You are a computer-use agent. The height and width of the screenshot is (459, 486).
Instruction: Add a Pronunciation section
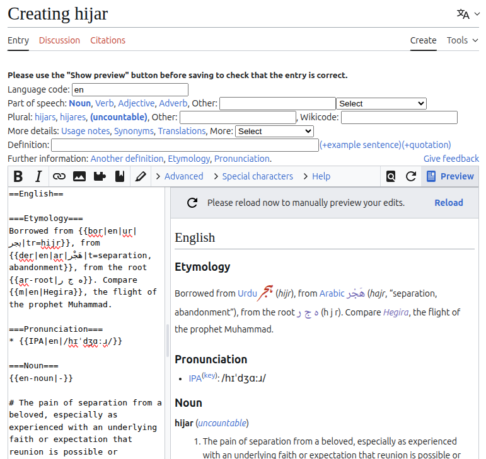242,159
